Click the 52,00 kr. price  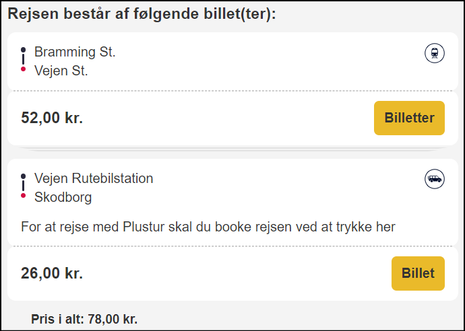point(52,118)
